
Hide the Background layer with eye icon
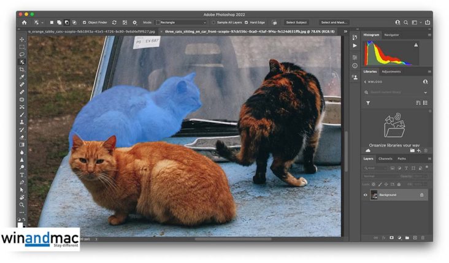click(x=366, y=195)
